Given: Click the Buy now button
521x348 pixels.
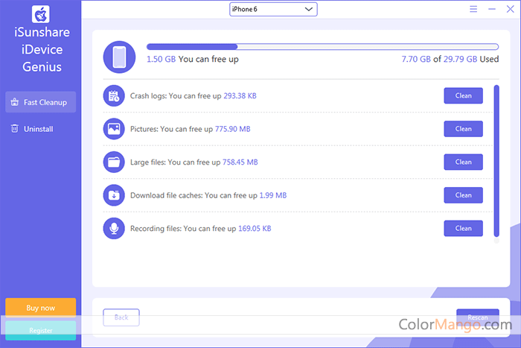Looking at the screenshot, I should pos(40,308).
